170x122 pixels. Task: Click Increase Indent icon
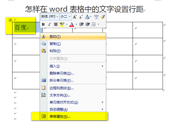pos(88,24)
